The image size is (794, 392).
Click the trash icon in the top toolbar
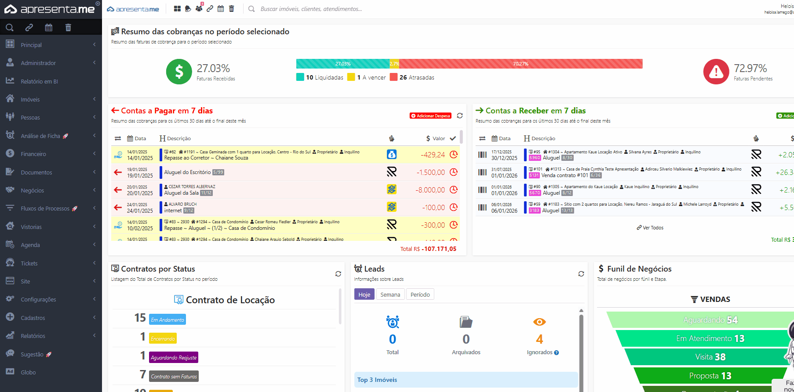232,9
